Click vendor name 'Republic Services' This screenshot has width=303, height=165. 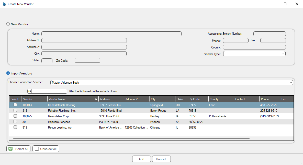click(59, 122)
